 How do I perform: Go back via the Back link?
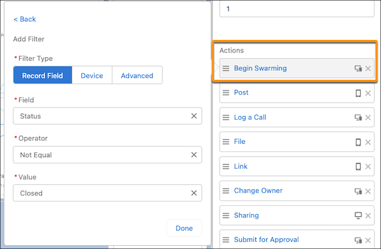[x=25, y=19]
